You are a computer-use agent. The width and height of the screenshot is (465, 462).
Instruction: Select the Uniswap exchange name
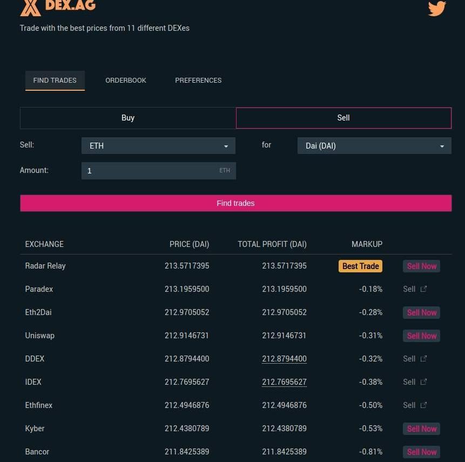40,336
